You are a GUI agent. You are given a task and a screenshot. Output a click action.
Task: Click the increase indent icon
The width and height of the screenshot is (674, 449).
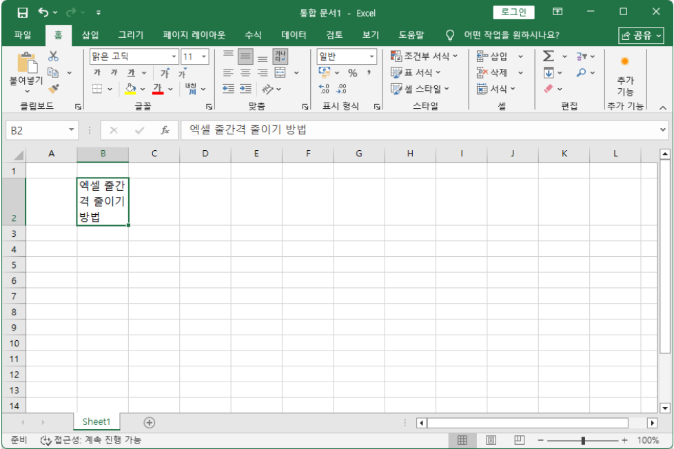pyautogui.click(x=245, y=89)
